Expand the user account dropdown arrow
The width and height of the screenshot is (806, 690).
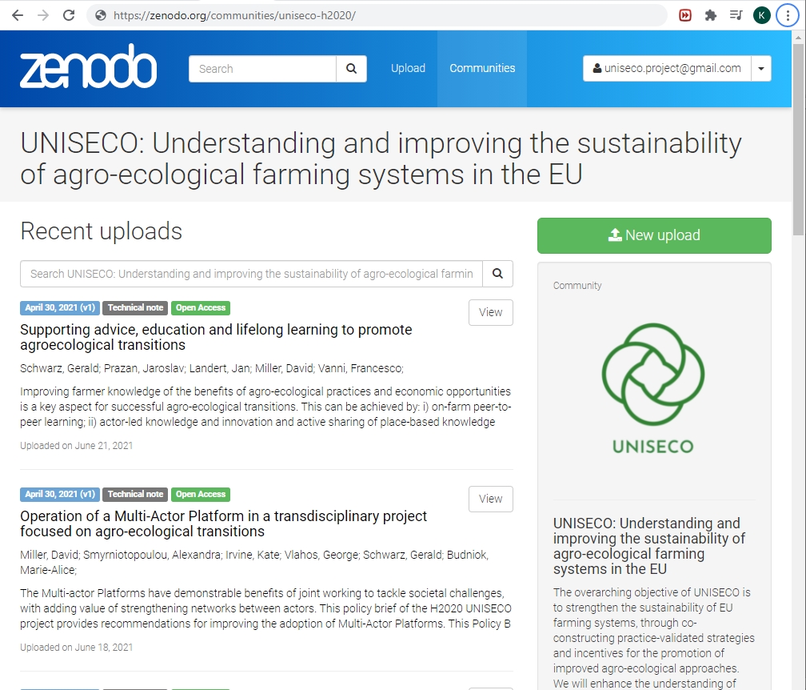[761, 68]
